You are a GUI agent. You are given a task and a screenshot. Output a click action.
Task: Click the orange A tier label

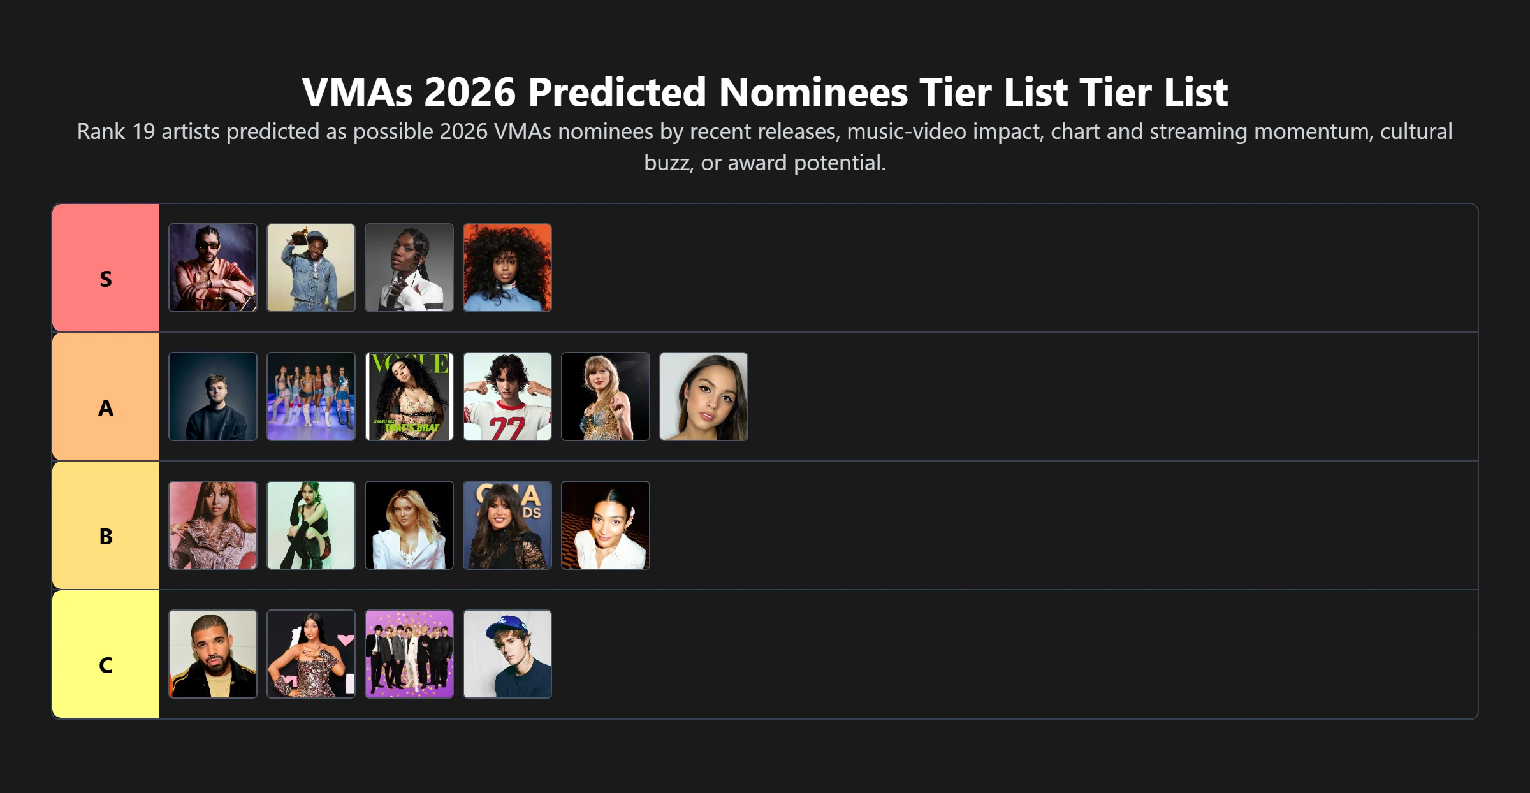click(x=106, y=396)
